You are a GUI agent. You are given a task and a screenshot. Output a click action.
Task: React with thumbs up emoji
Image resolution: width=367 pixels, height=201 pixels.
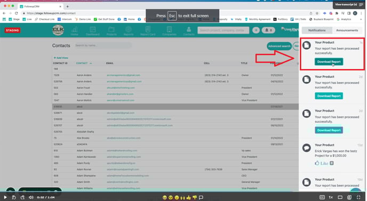189,197
